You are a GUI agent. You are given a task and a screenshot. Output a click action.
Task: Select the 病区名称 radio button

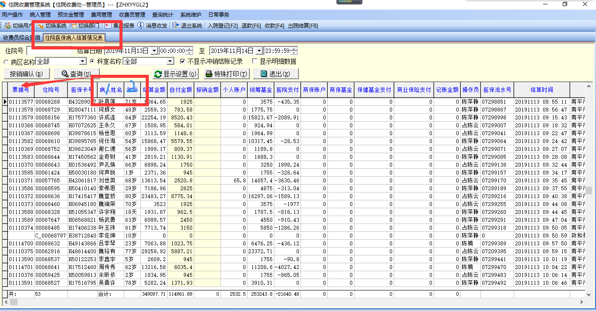tap(7, 62)
